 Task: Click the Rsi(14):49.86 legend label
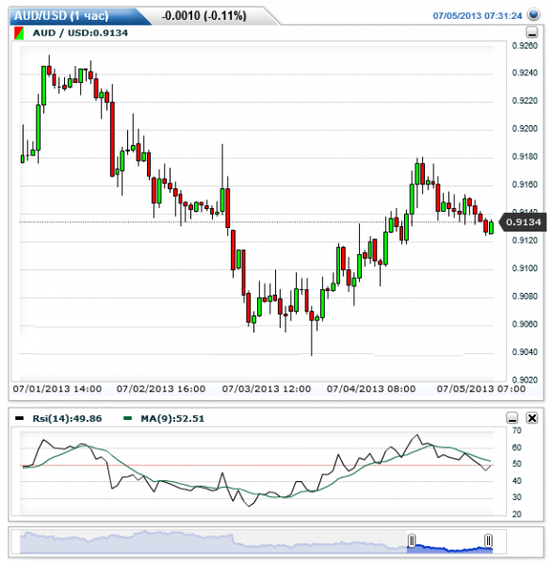click(67, 418)
